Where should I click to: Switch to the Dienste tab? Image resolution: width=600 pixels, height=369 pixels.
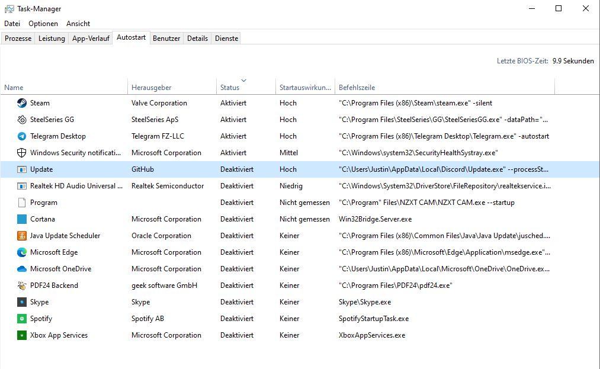tap(226, 38)
